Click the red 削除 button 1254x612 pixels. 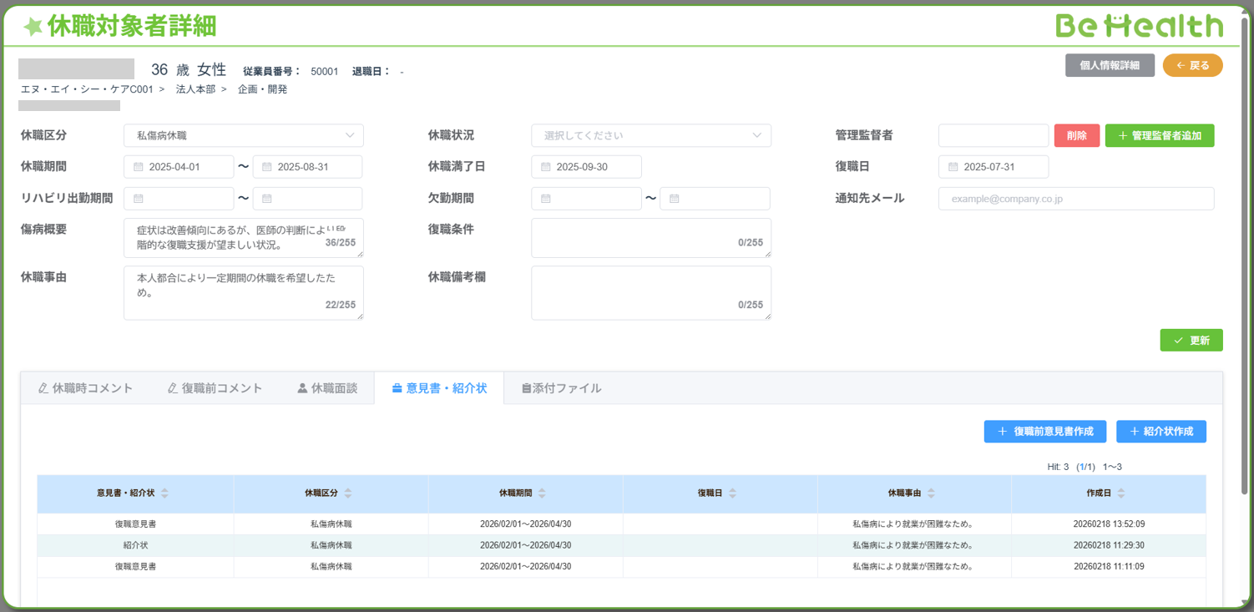point(1076,135)
